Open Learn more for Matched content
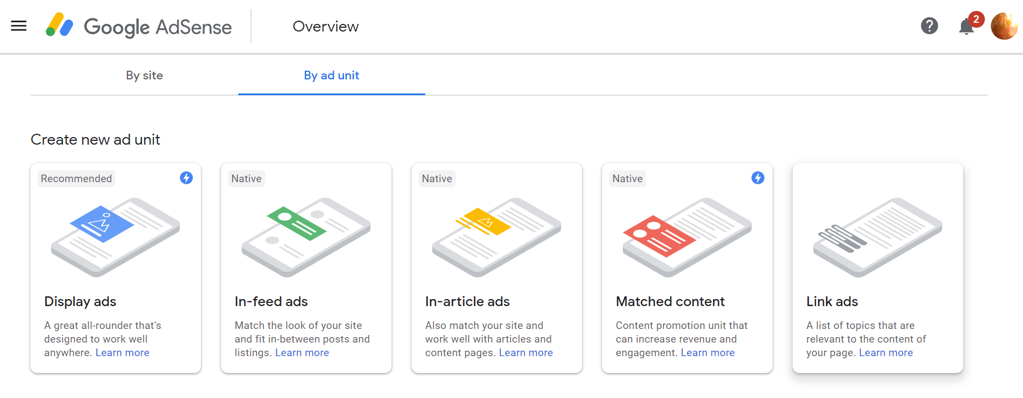The image size is (1023, 398). tap(707, 352)
